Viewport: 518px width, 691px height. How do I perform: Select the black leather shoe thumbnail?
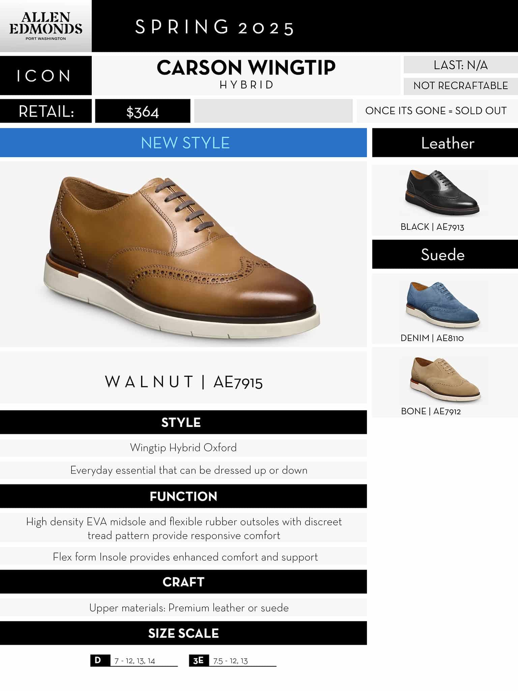pos(442,193)
